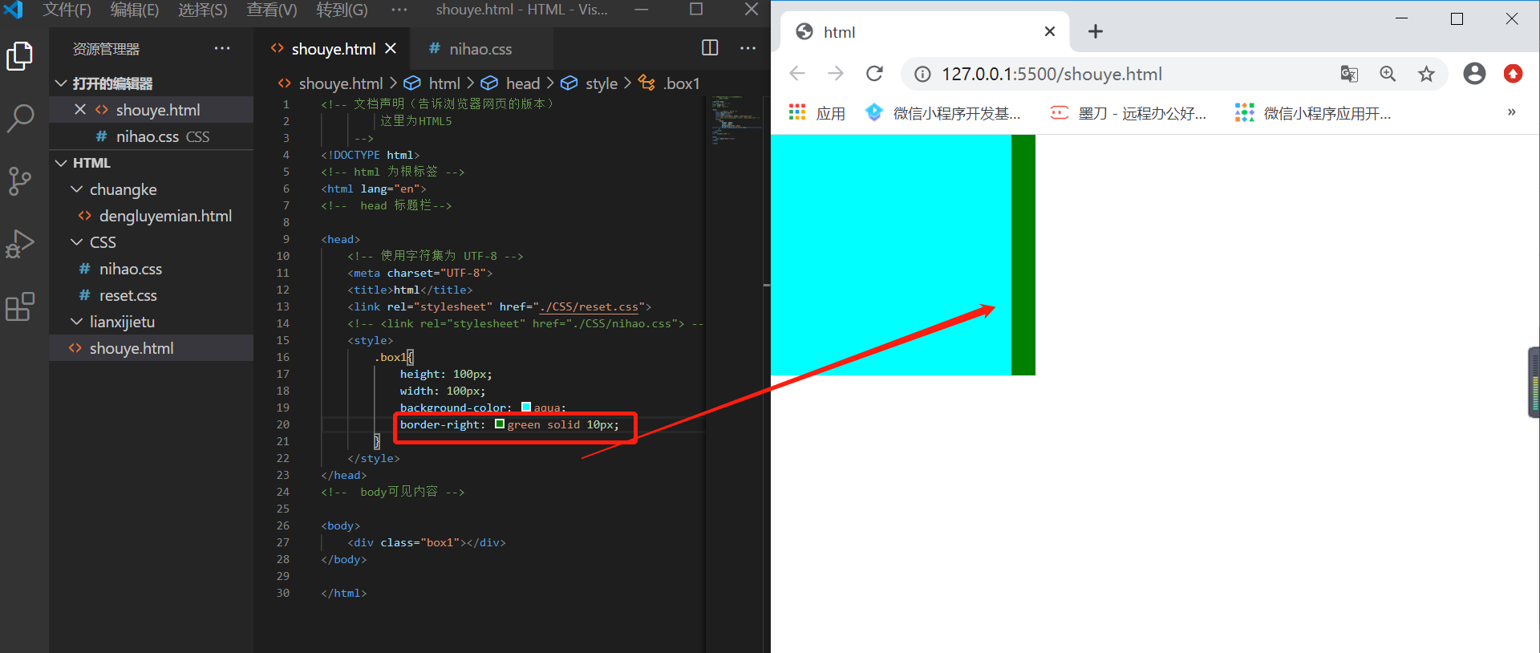1540x653 pixels.
Task: Click the red Chrome update arrow icon
Action: (1513, 74)
